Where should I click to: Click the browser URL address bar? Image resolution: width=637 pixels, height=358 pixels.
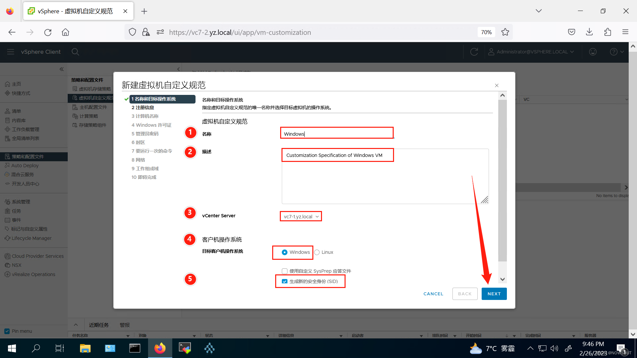click(319, 32)
